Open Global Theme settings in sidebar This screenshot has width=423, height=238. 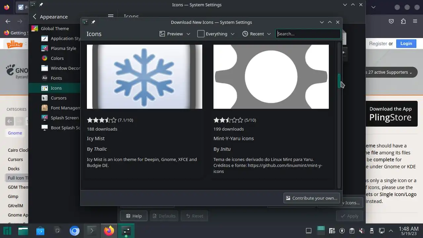55,28
